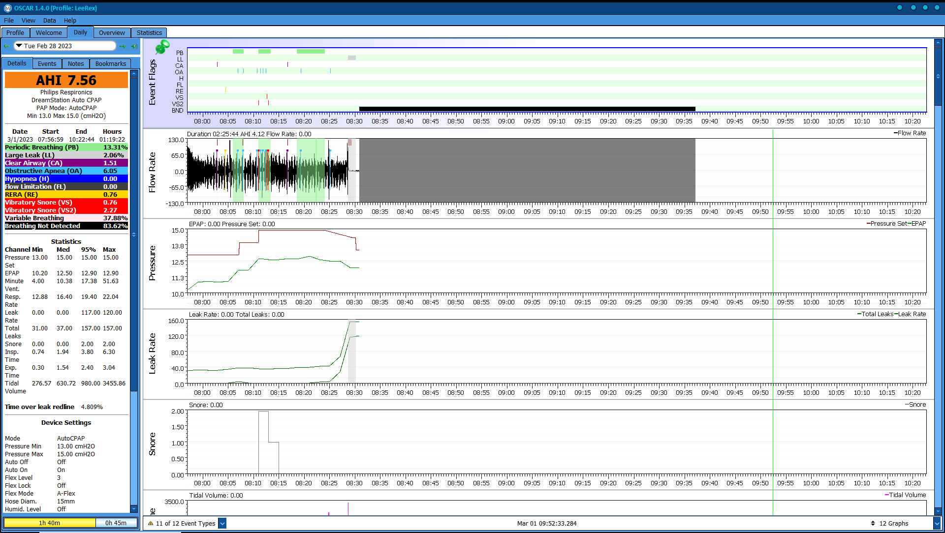The width and height of the screenshot is (945, 533).
Task: Switch to the Overview tab
Action: tap(112, 32)
